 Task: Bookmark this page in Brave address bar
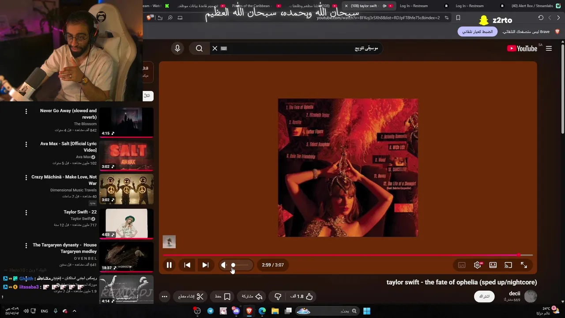(458, 18)
